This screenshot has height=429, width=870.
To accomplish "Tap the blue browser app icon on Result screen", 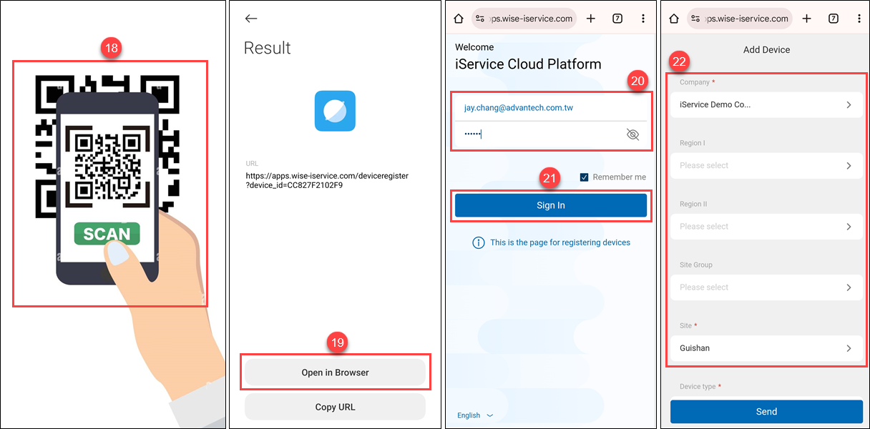I will click(335, 111).
